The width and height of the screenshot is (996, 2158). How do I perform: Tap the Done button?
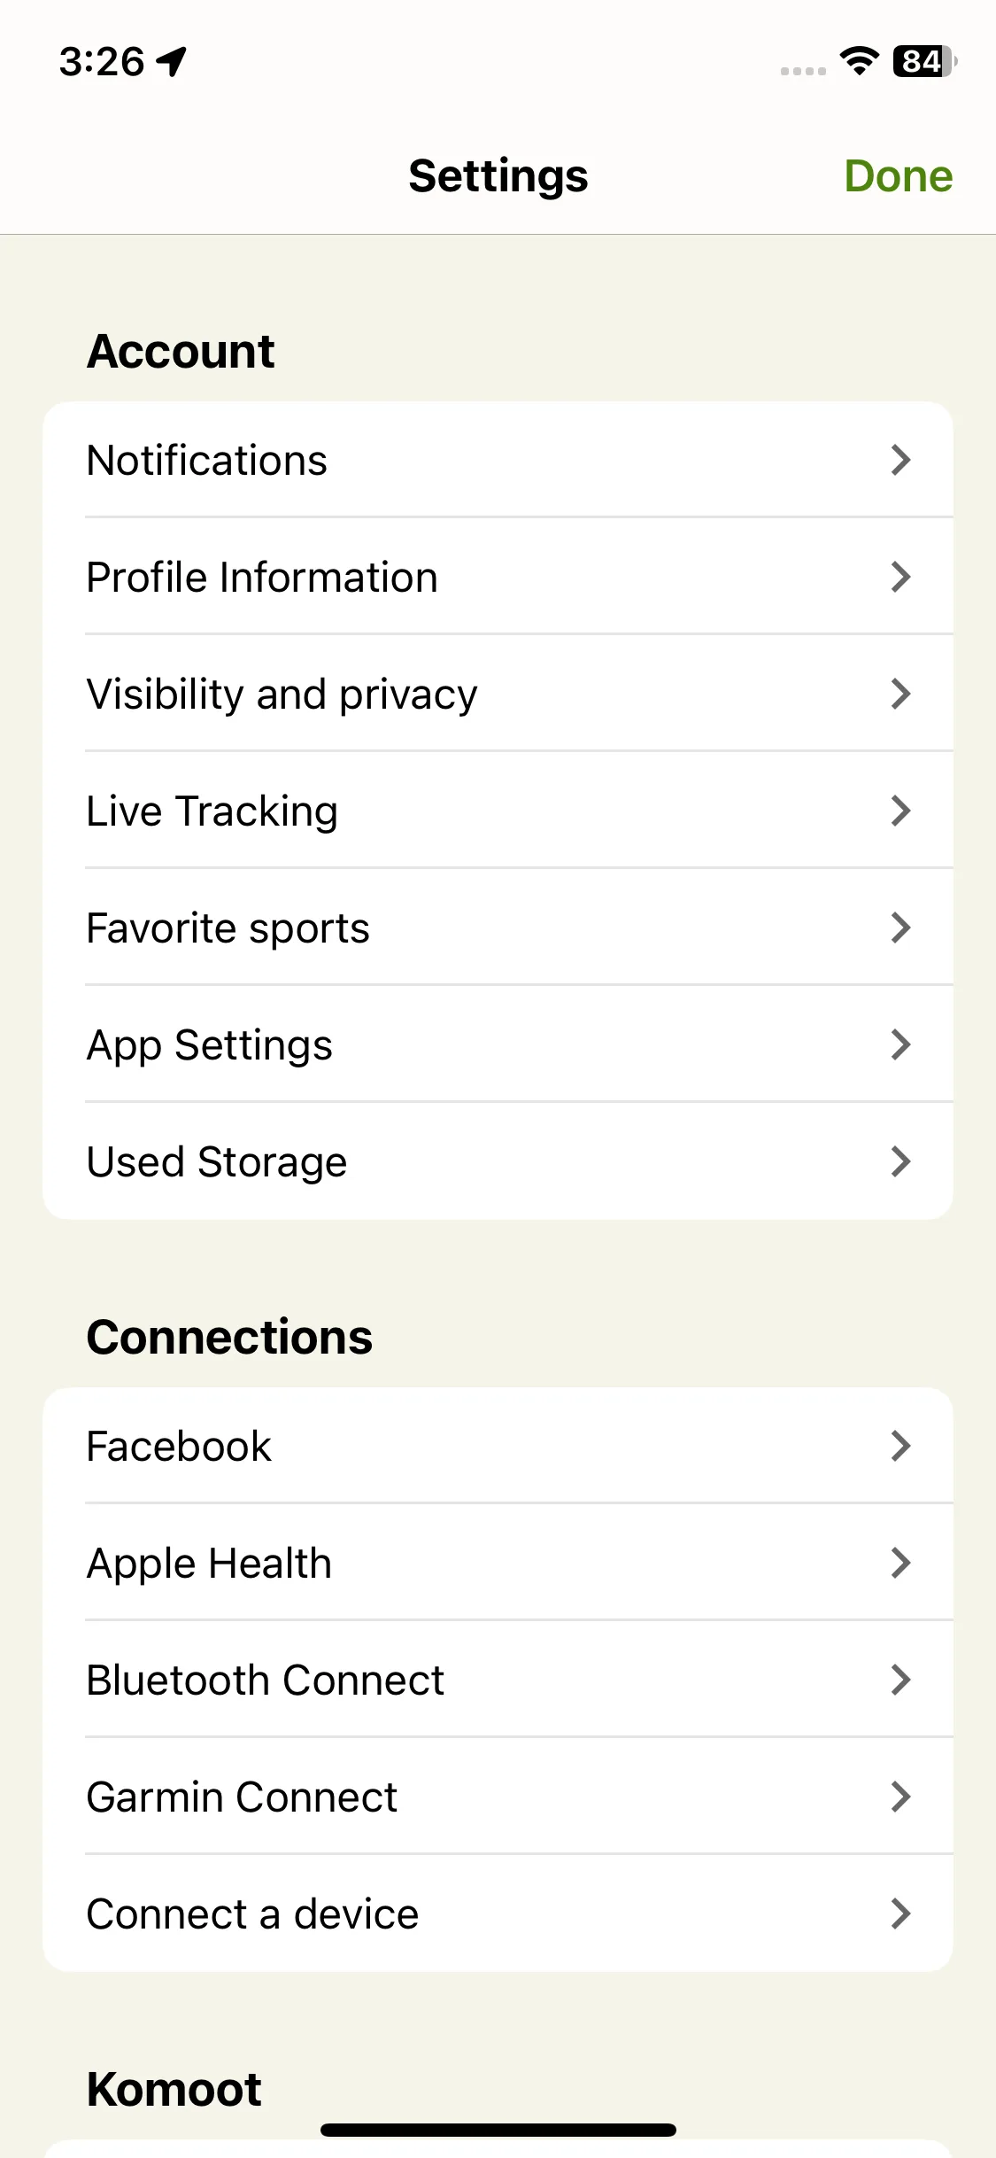[898, 175]
